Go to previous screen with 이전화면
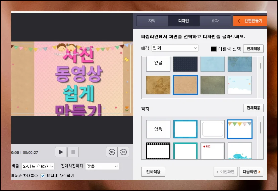Image resolution: width=278 pixels, height=191 pixels. (226, 172)
